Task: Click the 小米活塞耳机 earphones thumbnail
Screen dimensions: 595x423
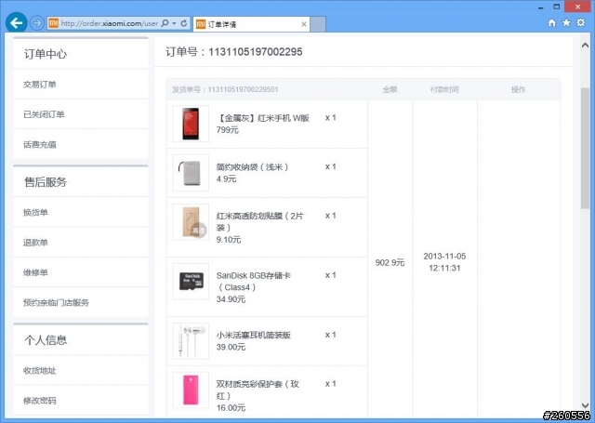Action: pyautogui.click(x=191, y=340)
